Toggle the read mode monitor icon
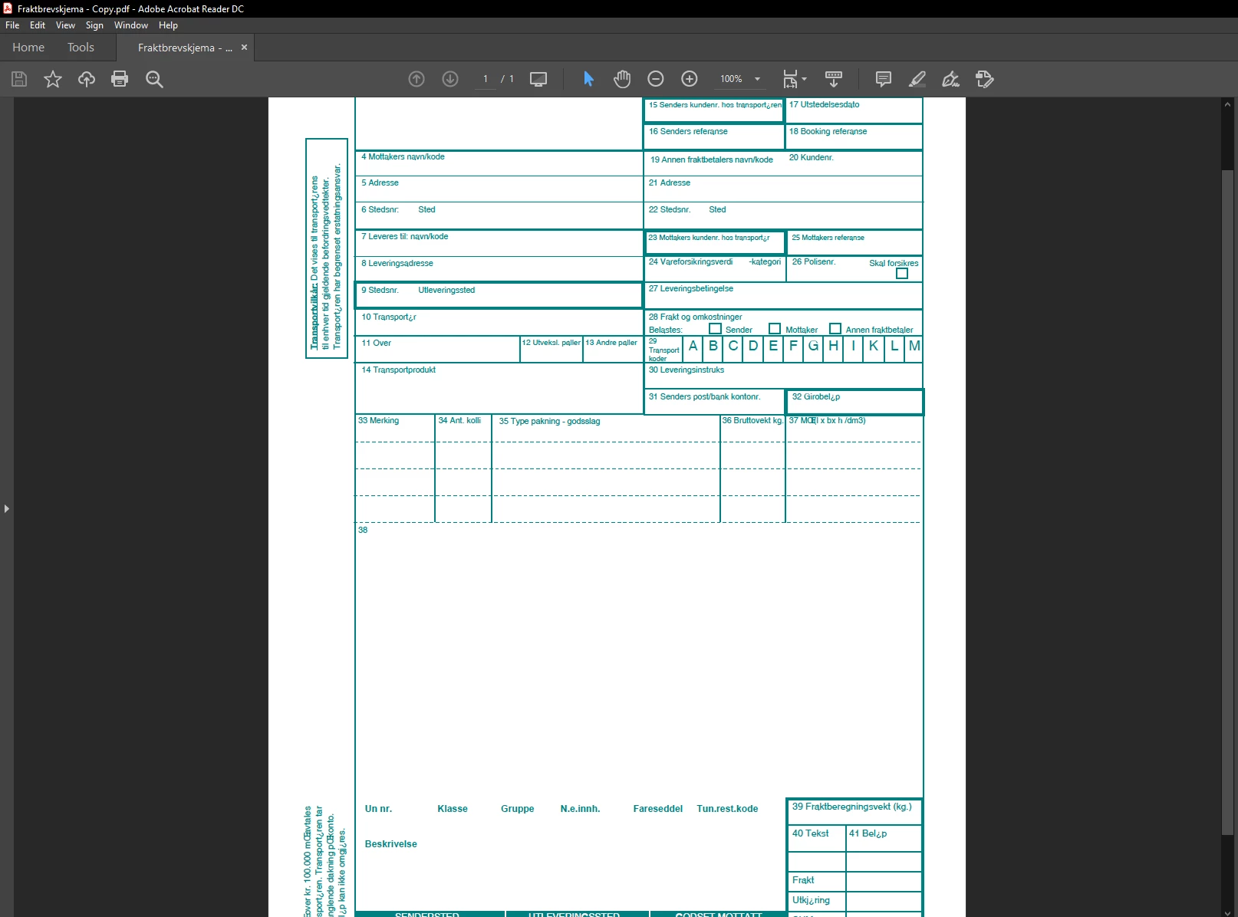This screenshot has width=1238, height=917. 538,79
